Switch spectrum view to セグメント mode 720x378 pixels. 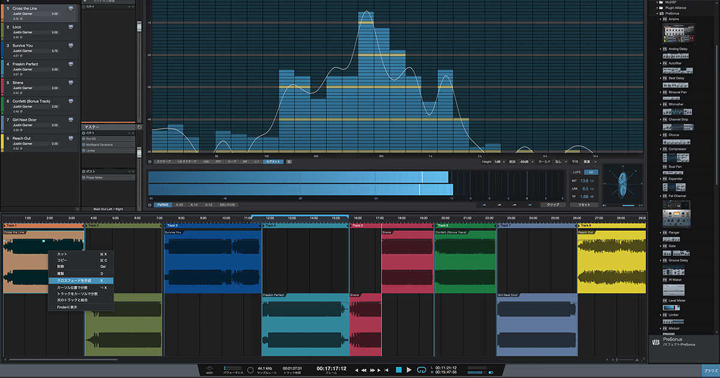point(273,161)
